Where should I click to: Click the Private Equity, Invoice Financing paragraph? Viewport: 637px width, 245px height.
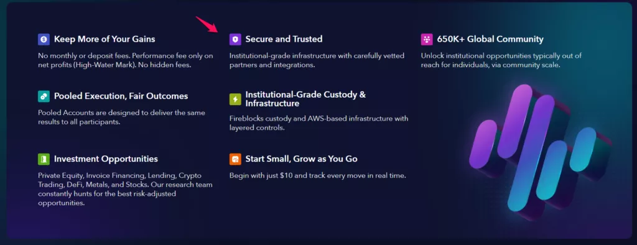pyautogui.click(x=125, y=189)
